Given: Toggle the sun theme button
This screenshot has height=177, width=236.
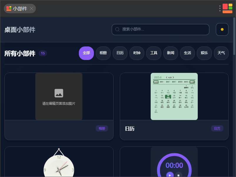Looking at the screenshot, I should click(222, 29).
